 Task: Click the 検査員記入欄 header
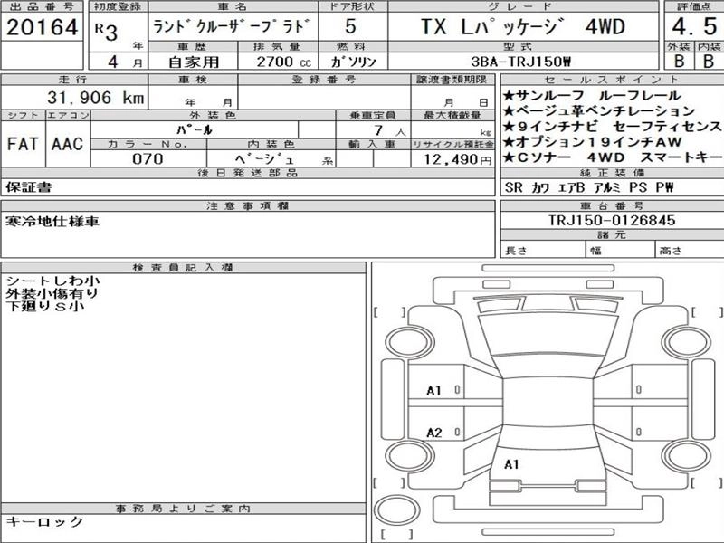coord(183,267)
